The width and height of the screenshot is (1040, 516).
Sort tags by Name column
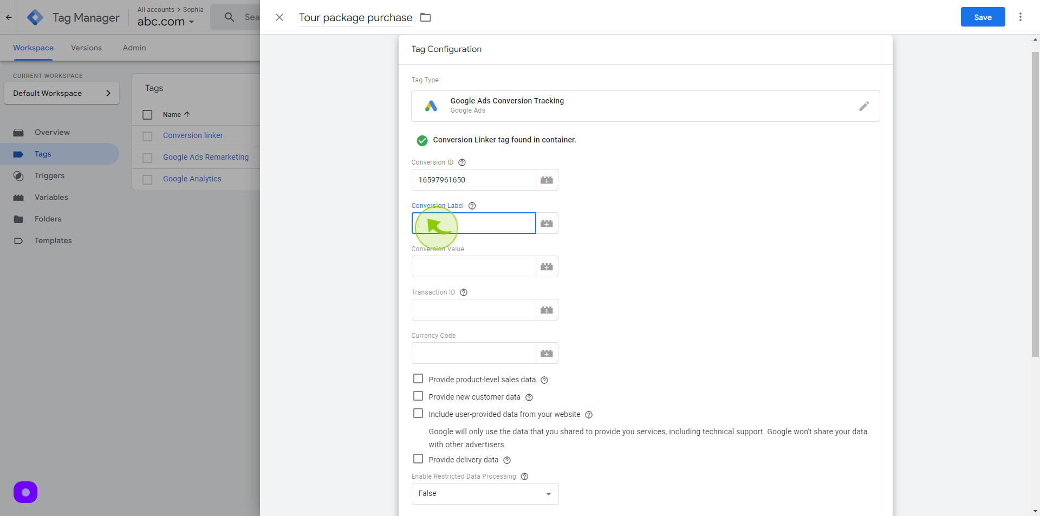(177, 115)
